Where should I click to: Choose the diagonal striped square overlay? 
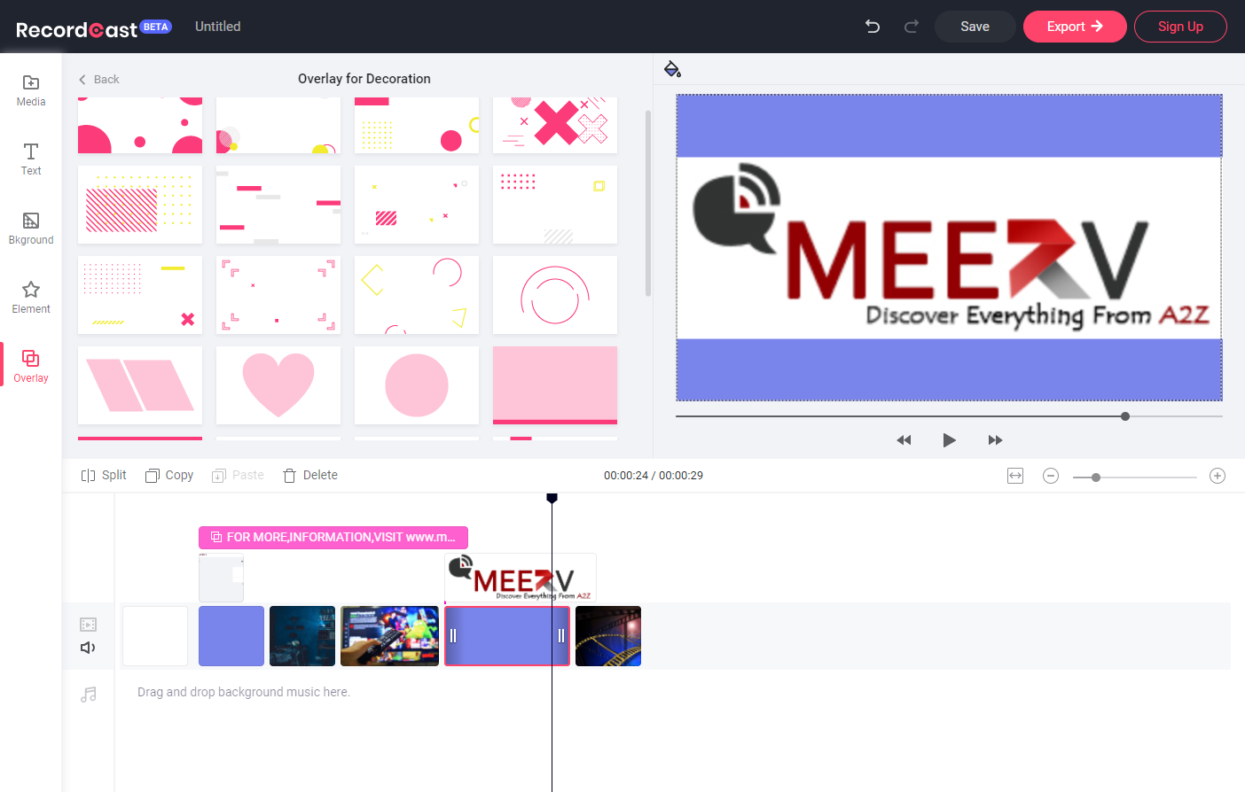coord(140,205)
